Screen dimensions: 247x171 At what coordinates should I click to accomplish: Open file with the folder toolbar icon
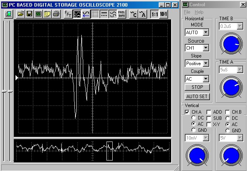click(x=21, y=14)
